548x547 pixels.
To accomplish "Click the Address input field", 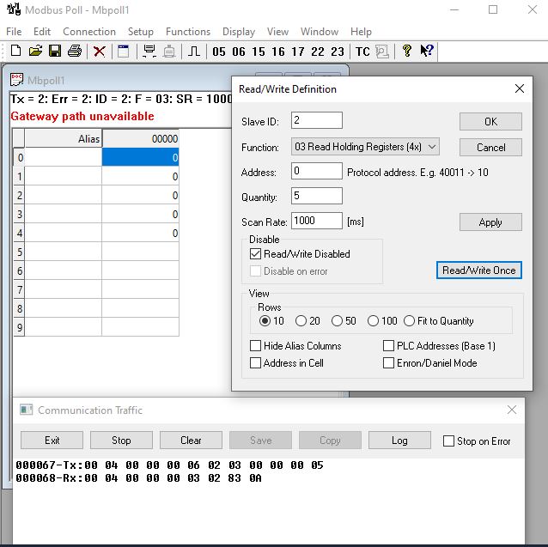I will tap(317, 171).
